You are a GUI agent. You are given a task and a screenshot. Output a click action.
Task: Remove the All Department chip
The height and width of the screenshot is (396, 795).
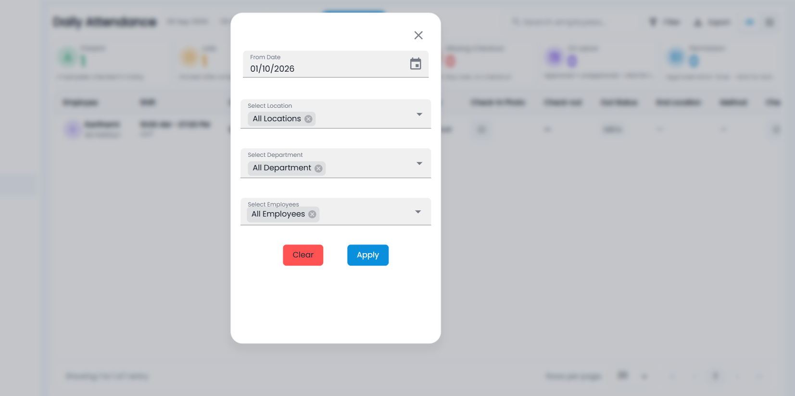[318, 168]
